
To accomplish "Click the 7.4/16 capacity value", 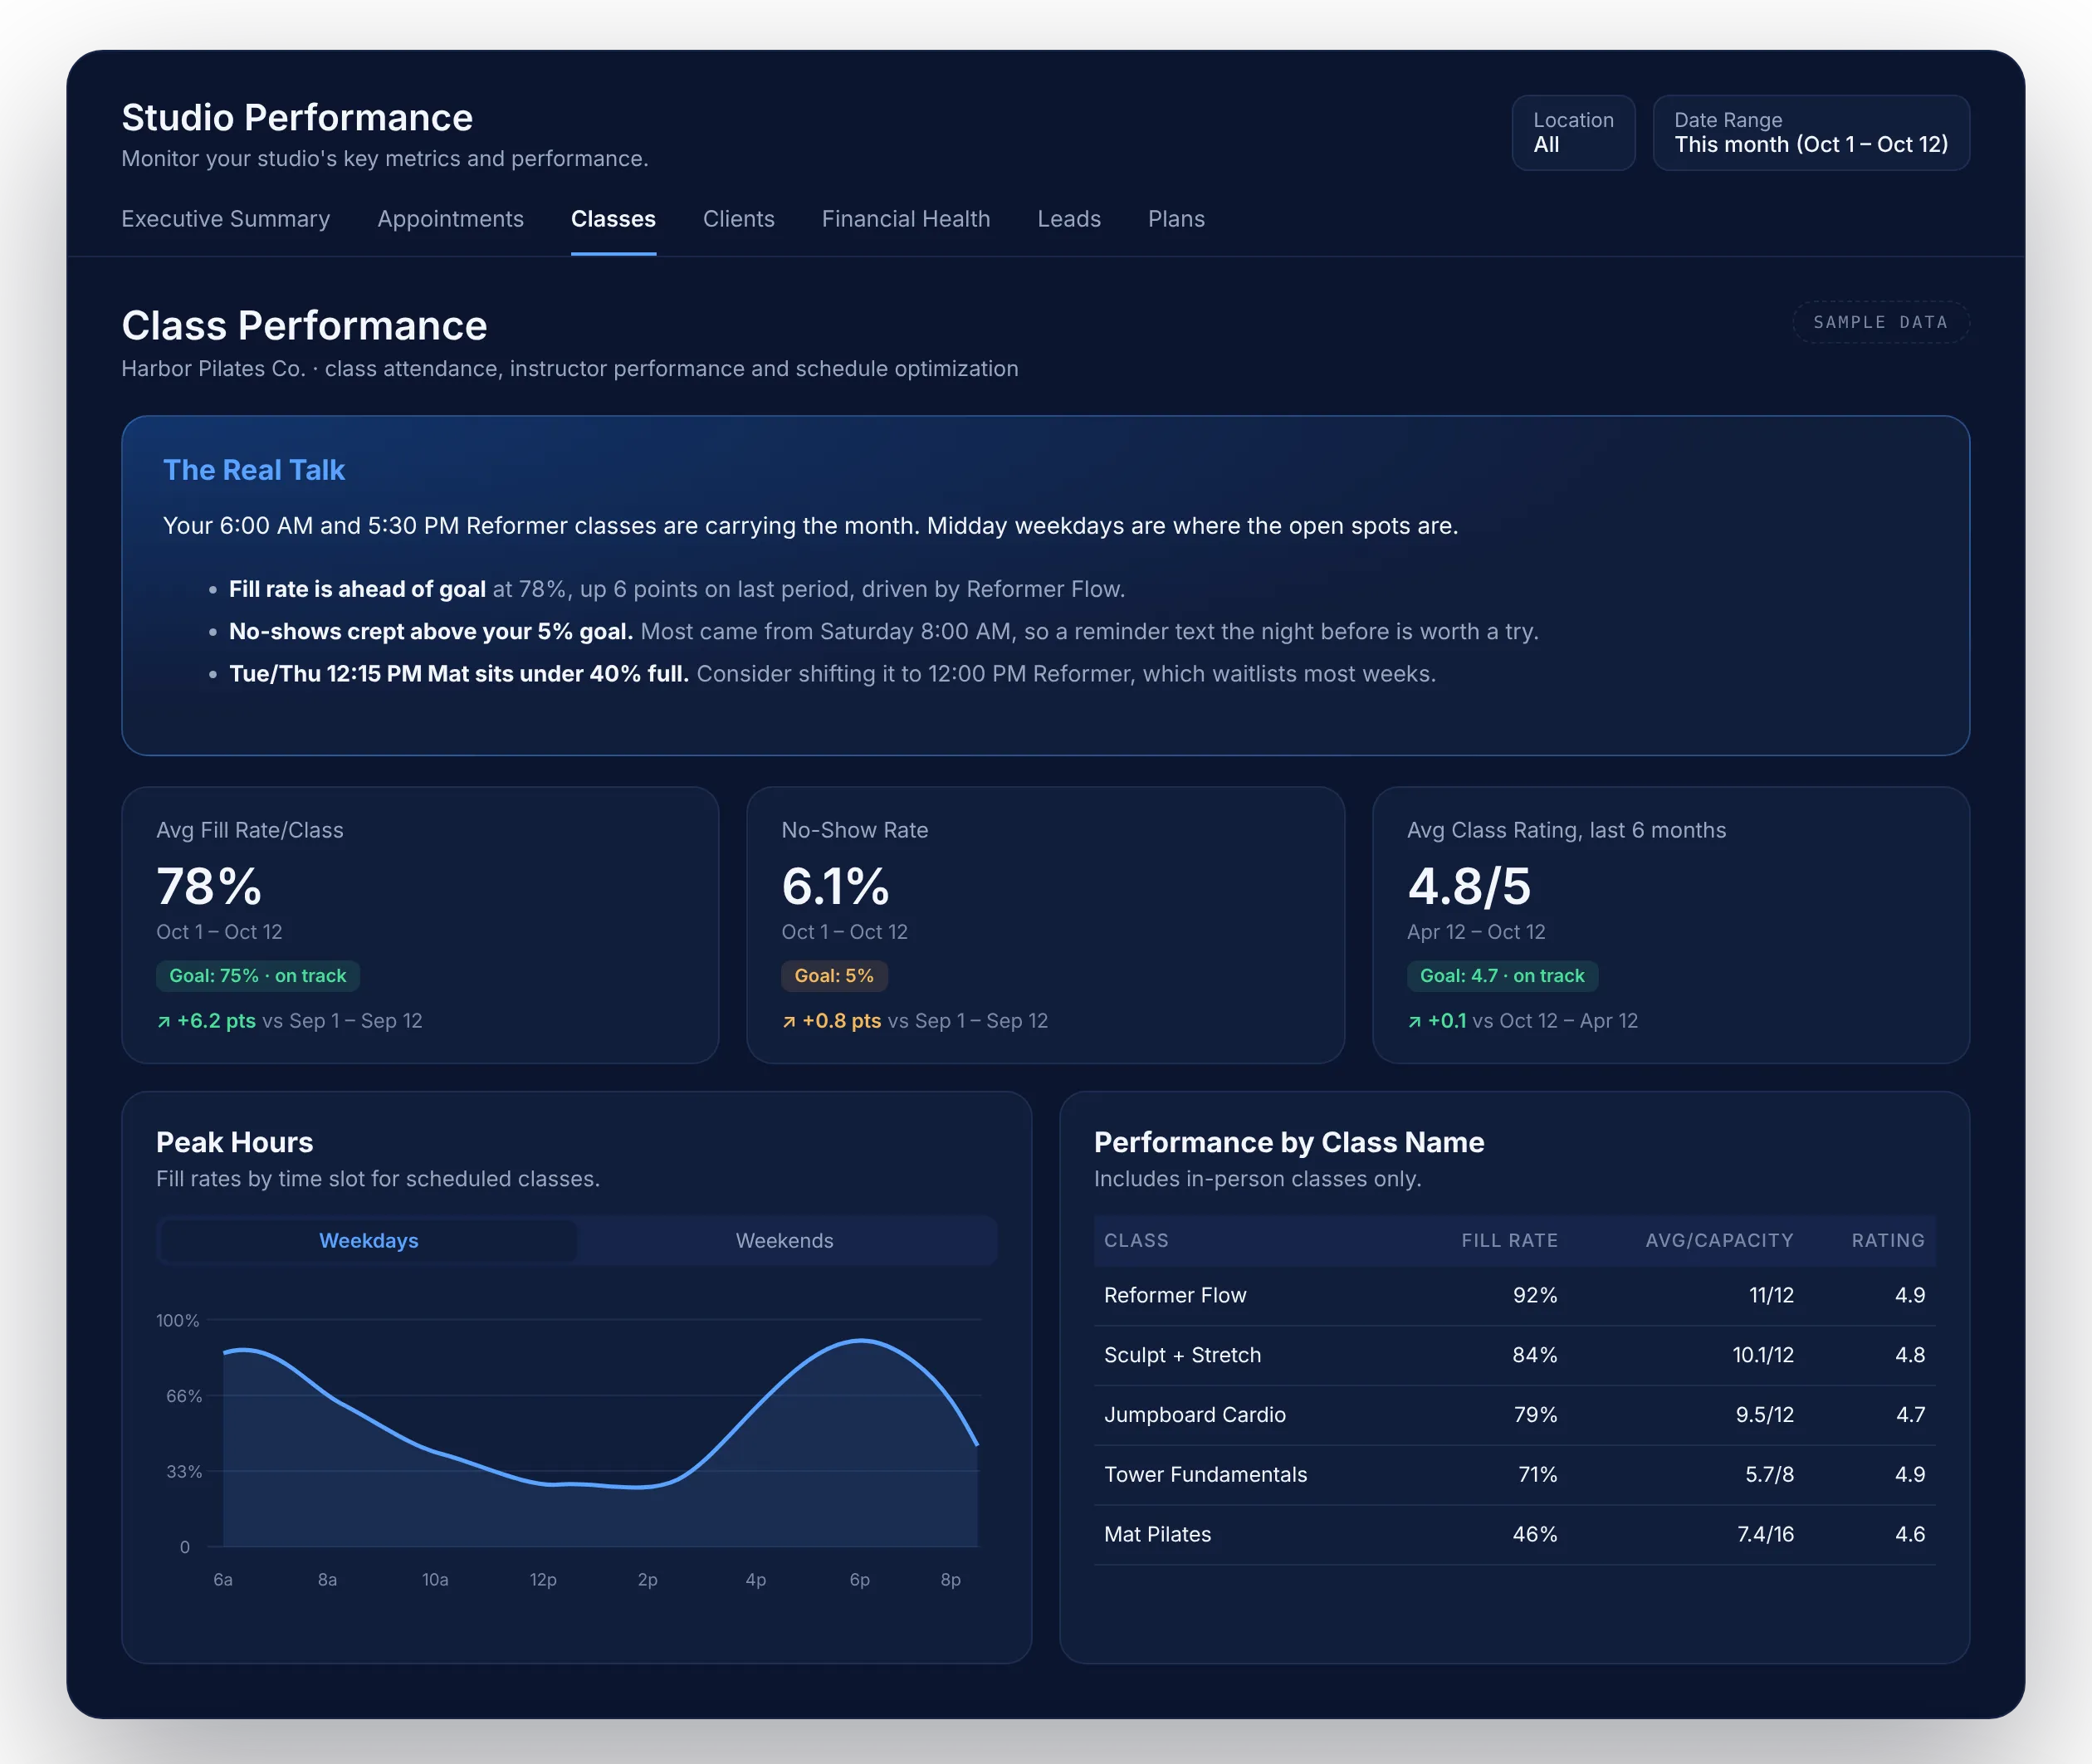I will click(1765, 1535).
